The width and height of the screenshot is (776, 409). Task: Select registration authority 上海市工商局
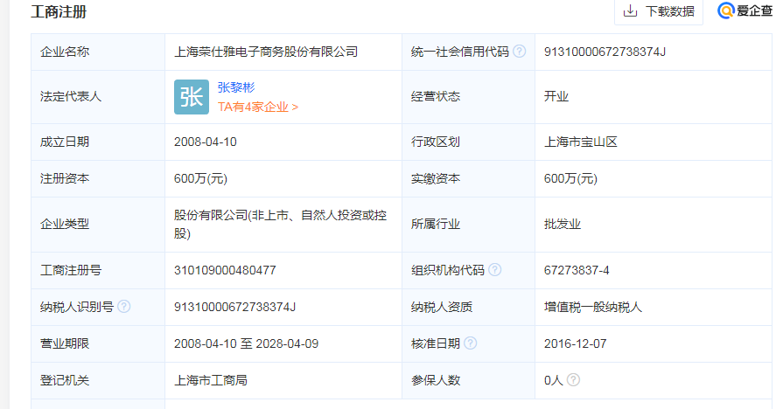click(x=211, y=380)
